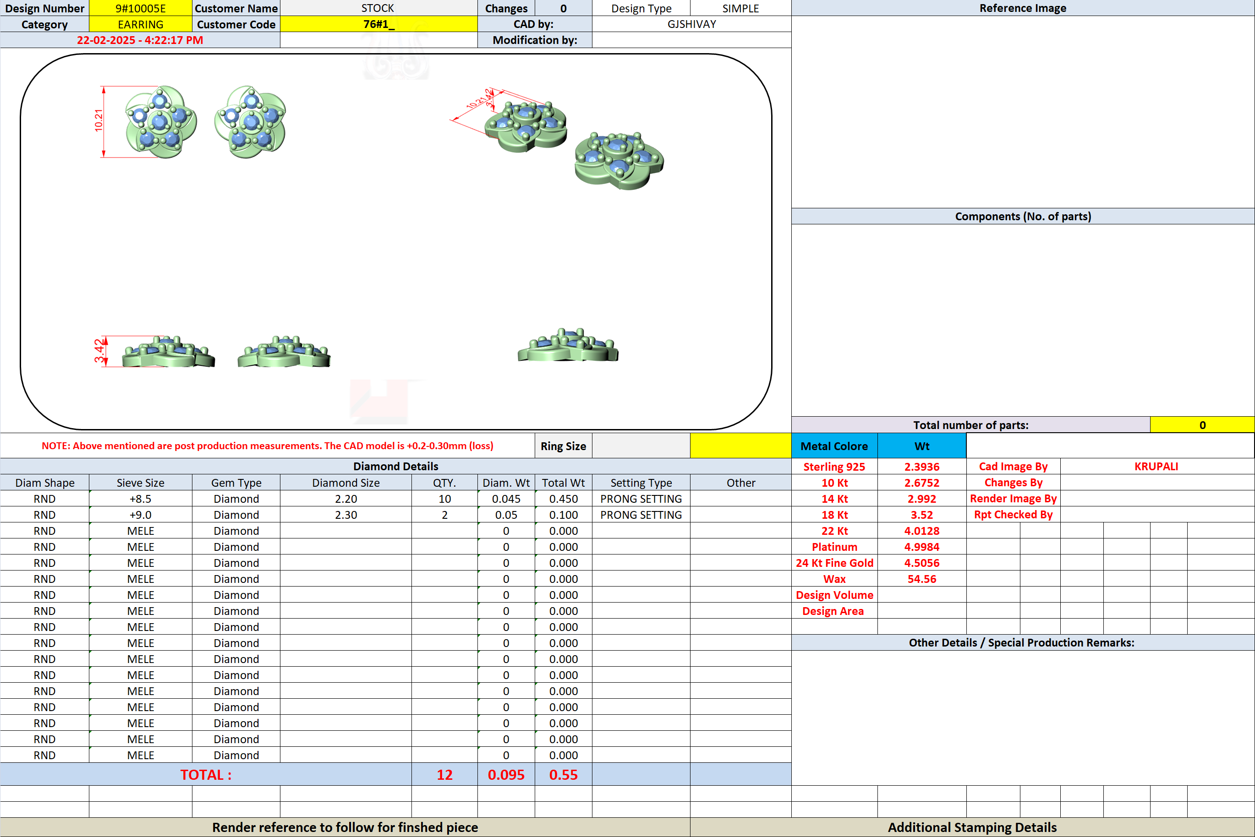Screen dimensions: 1255x837
Task: Click the Setting Type column header
Action: point(641,483)
